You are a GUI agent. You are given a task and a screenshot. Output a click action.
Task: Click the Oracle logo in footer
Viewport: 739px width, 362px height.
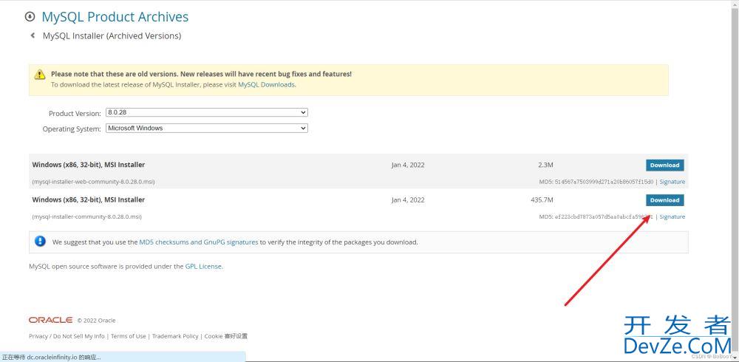click(x=50, y=320)
